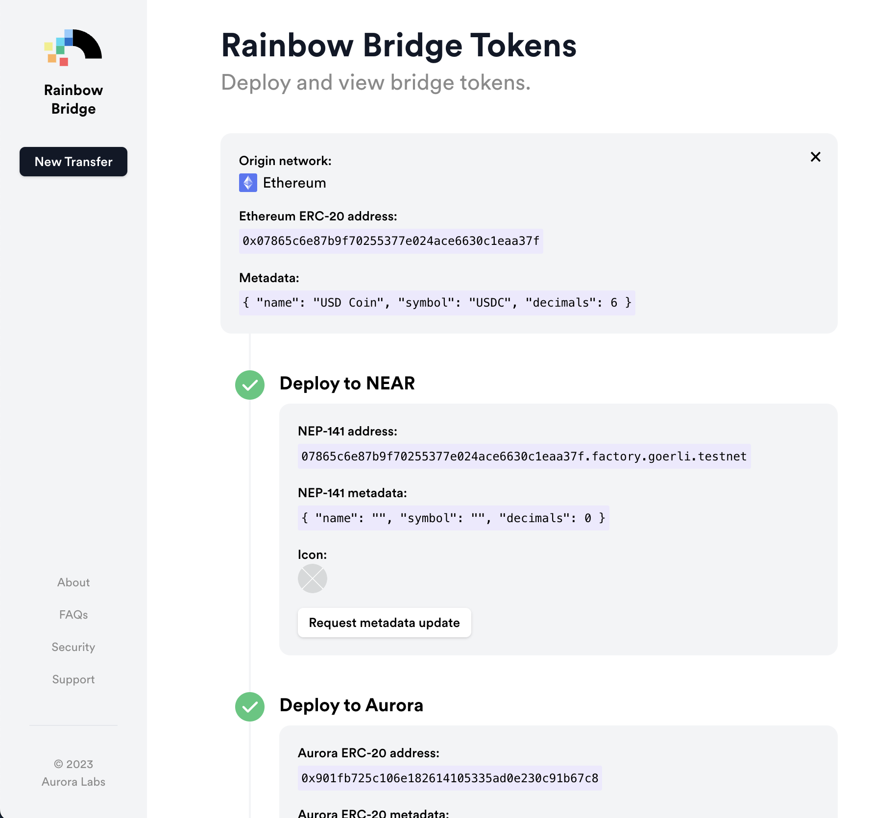Screen dimensions: 873x818
Task: Go to the Security page
Action: coord(73,647)
